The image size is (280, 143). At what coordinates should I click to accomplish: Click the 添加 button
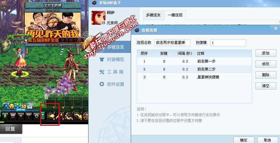pyautogui.click(x=266, y=53)
